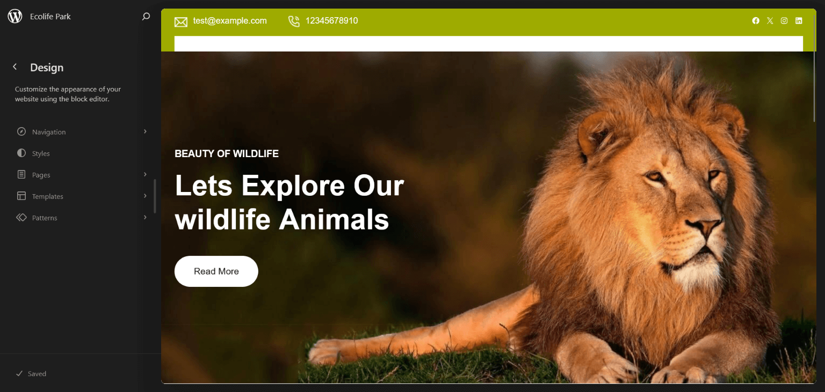This screenshot has width=825, height=392.
Task: Click the Pages document icon
Action: point(21,175)
